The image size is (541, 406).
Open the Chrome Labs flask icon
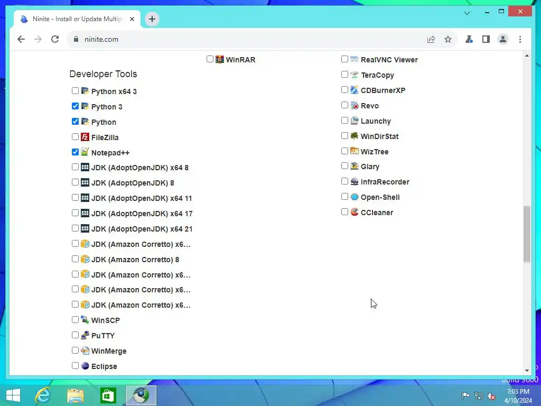[x=469, y=39]
